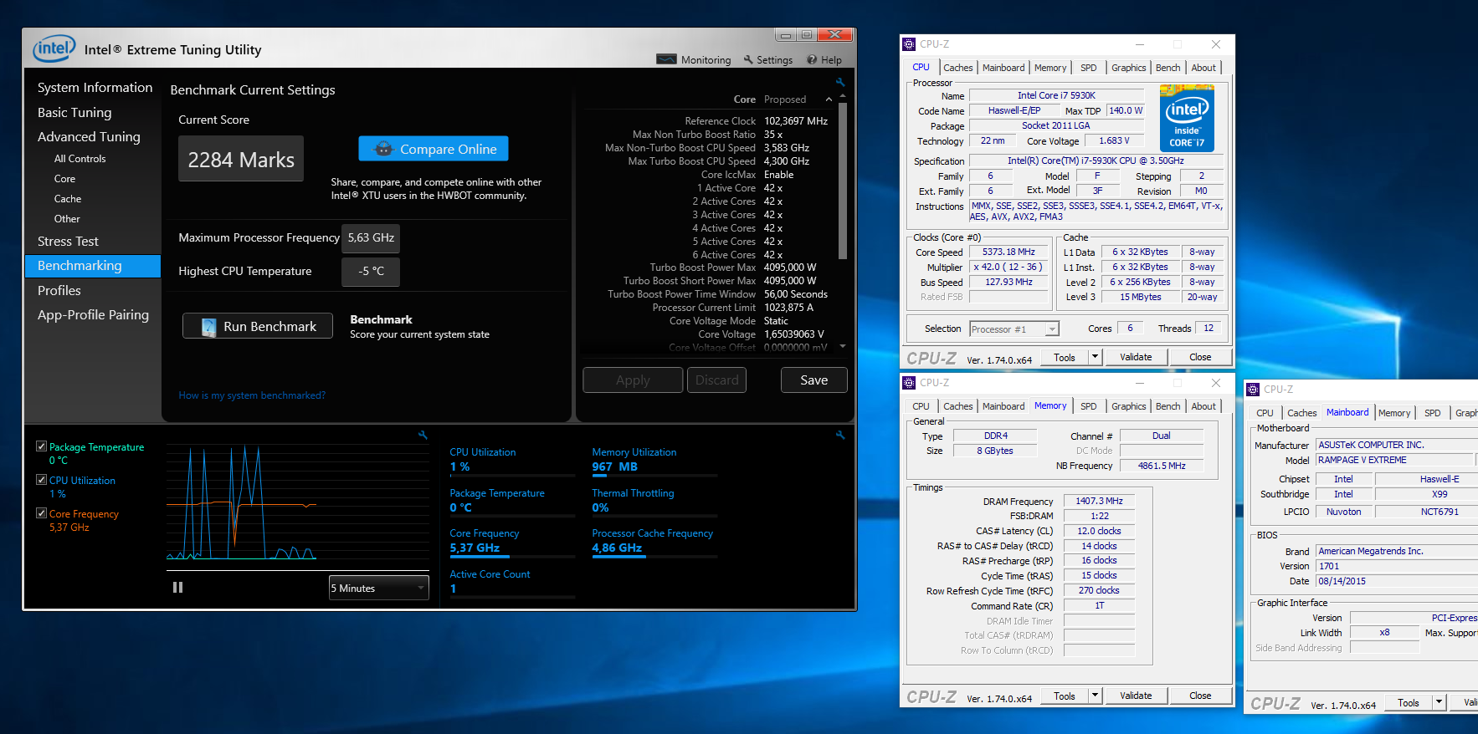Switch to Mainboard tab in top CPU-Z window
This screenshot has height=734, width=1478.
[1003, 68]
